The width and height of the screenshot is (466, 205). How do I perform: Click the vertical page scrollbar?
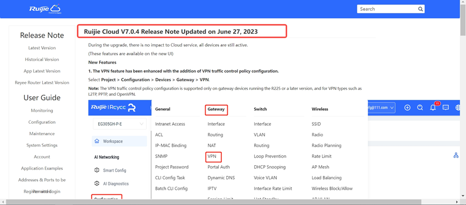[463, 19]
